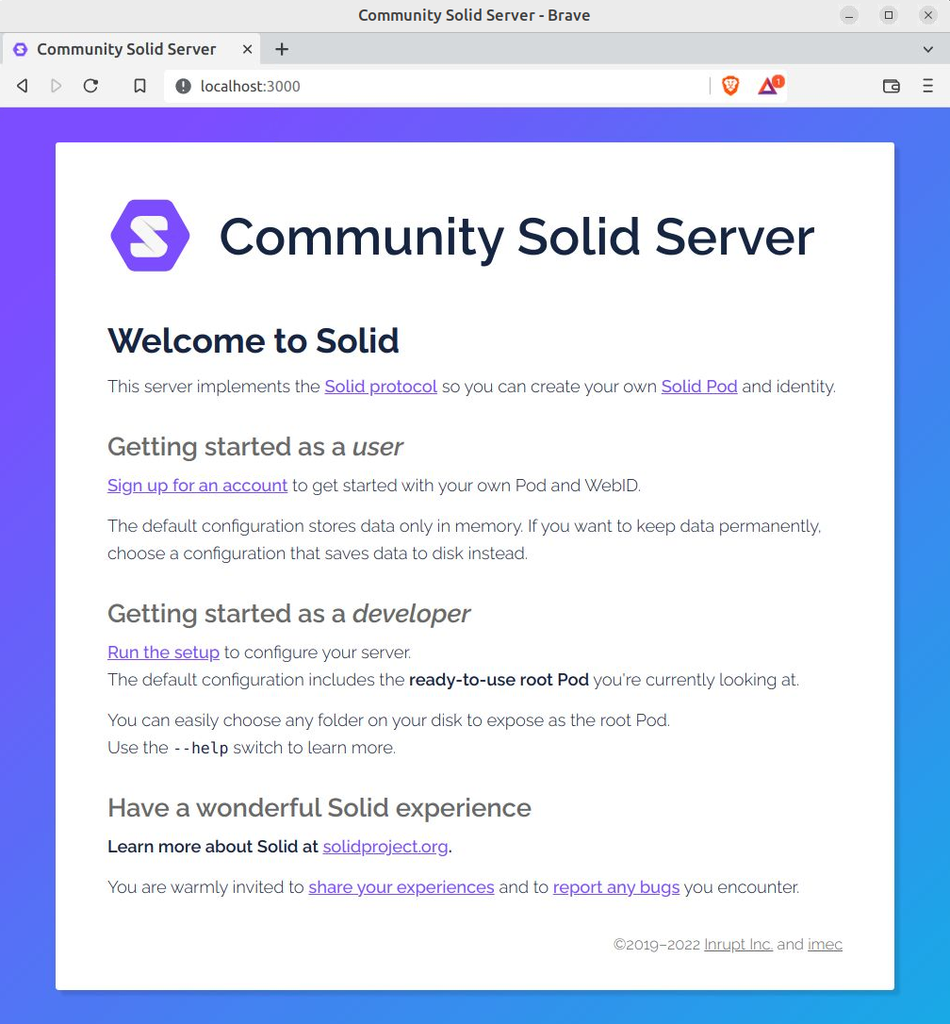The width and height of the screenshot is (950, 1024).
Task: Open share your experiences link
Action: pyautogui.click(x=401, y=887)
